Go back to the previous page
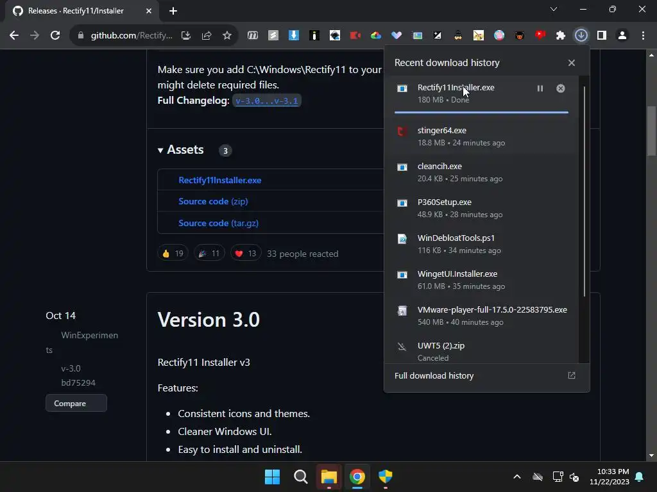 (14, 36)
